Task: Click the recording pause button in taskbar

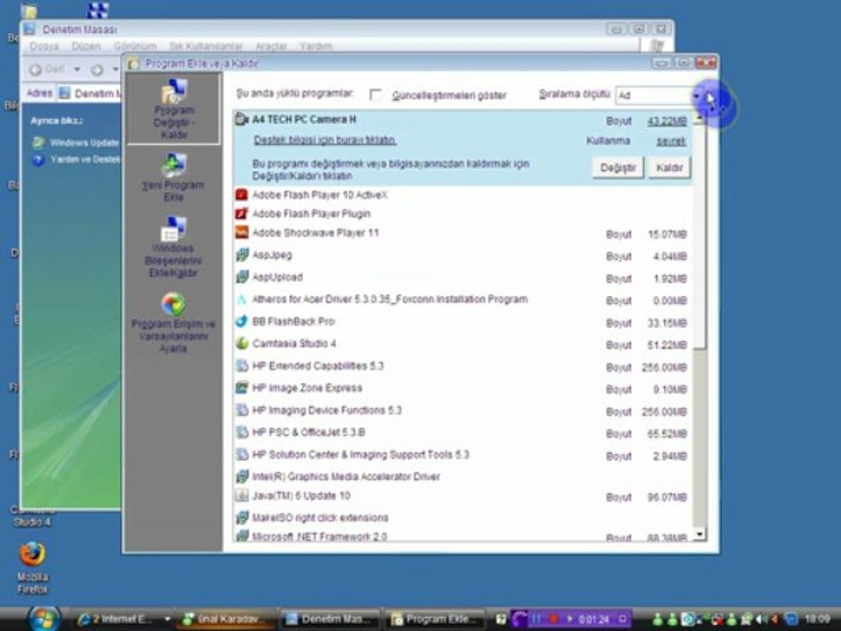Action: coord(537,620)
